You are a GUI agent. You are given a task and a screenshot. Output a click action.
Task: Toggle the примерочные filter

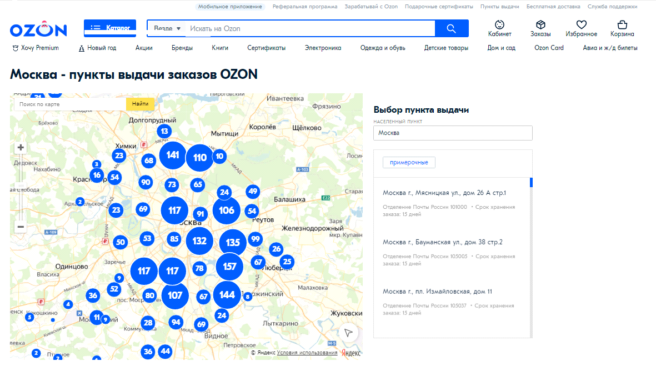(409, 162)
